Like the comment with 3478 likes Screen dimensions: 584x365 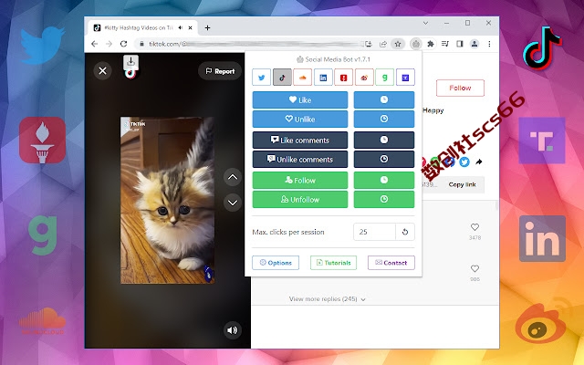tap(474, 227)
